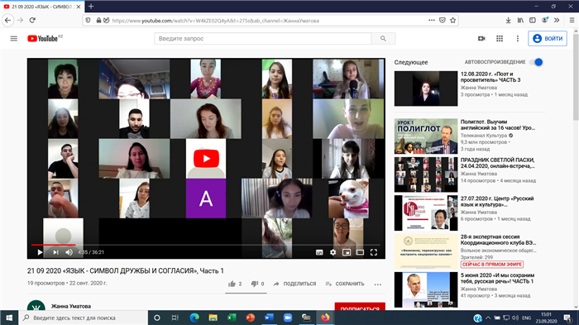Switch to miniplayer mode

(x=347, y=252)
